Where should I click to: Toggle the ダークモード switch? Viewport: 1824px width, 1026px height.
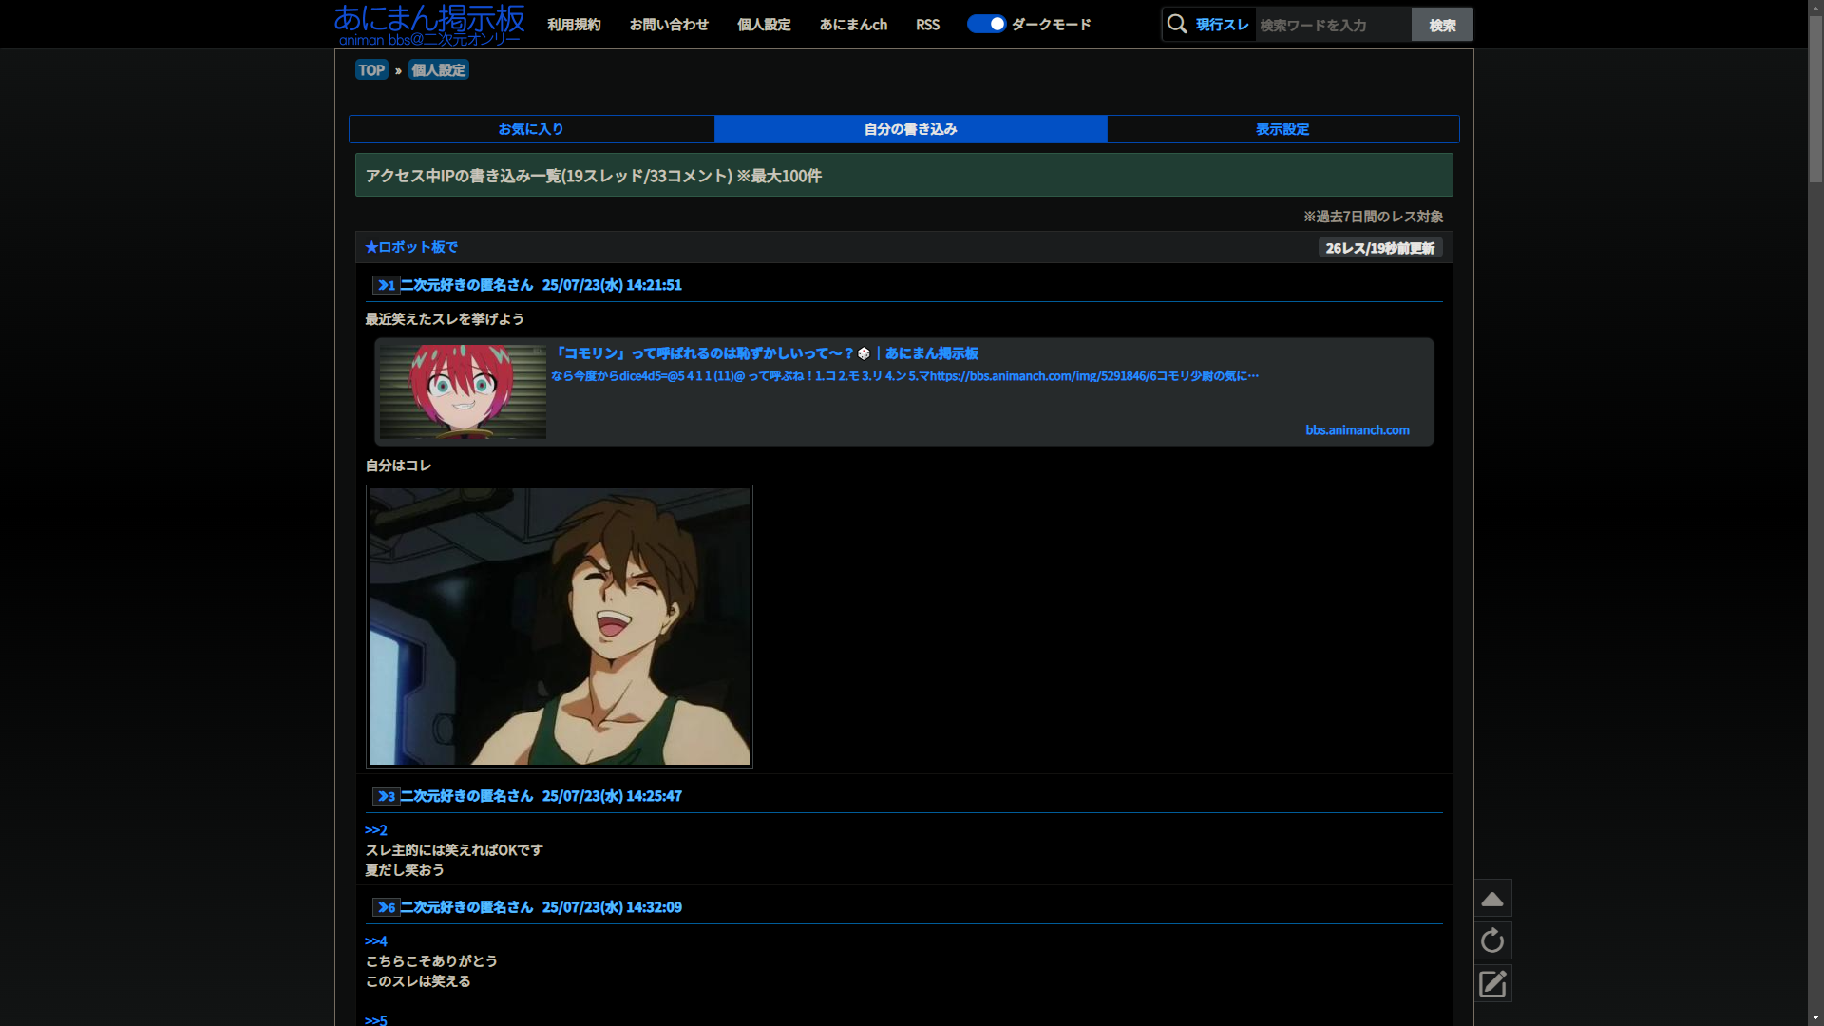pos(986,24)
